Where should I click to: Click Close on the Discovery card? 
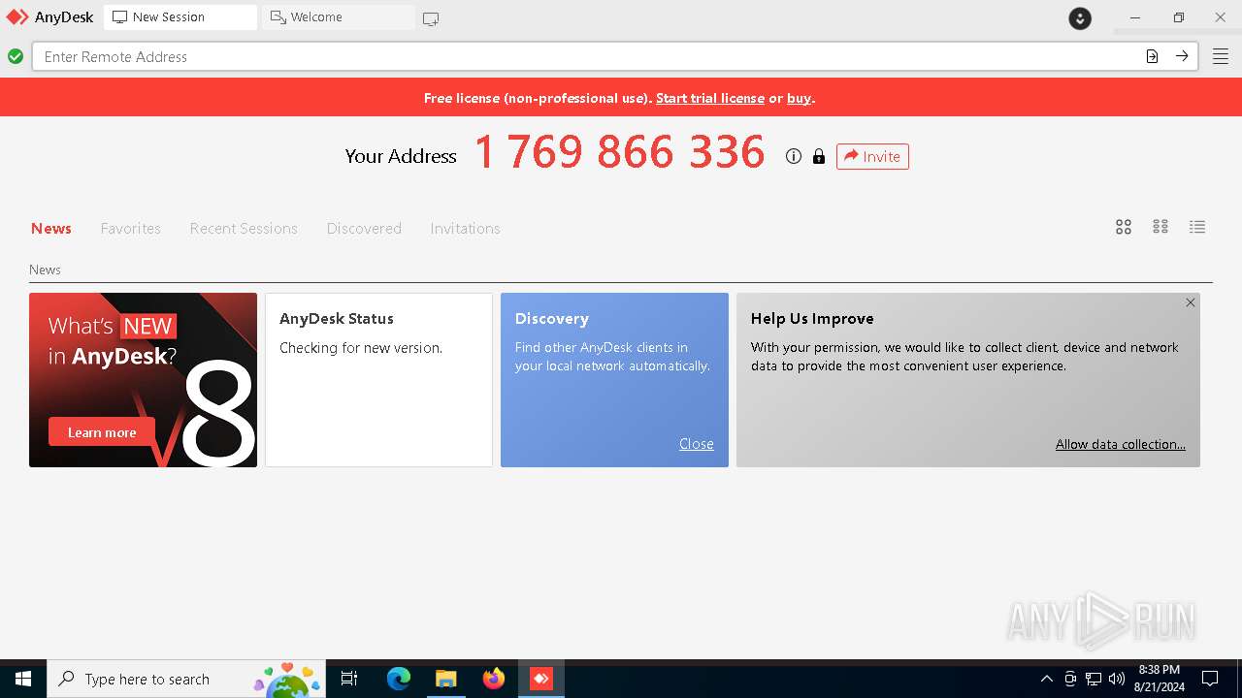[x=697, y=444]
